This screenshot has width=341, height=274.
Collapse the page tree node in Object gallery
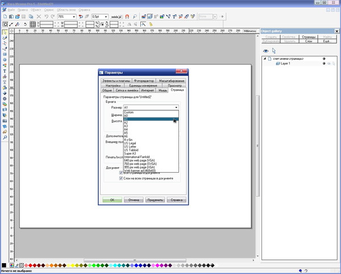click(265, 59)
